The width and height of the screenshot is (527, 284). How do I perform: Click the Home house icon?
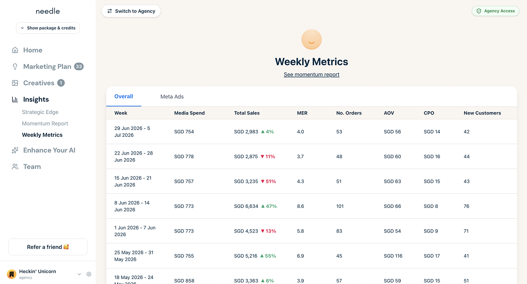click(x=15, y=50)
